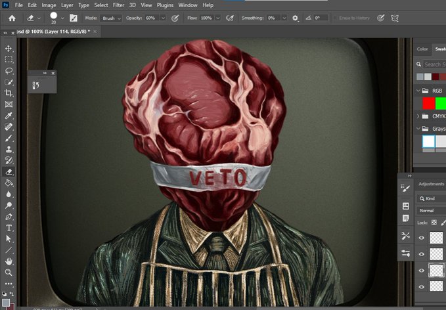The width and height of the screenshot is (446, 310).
Task: Go to Photoshop home screen
Action: 12,18
